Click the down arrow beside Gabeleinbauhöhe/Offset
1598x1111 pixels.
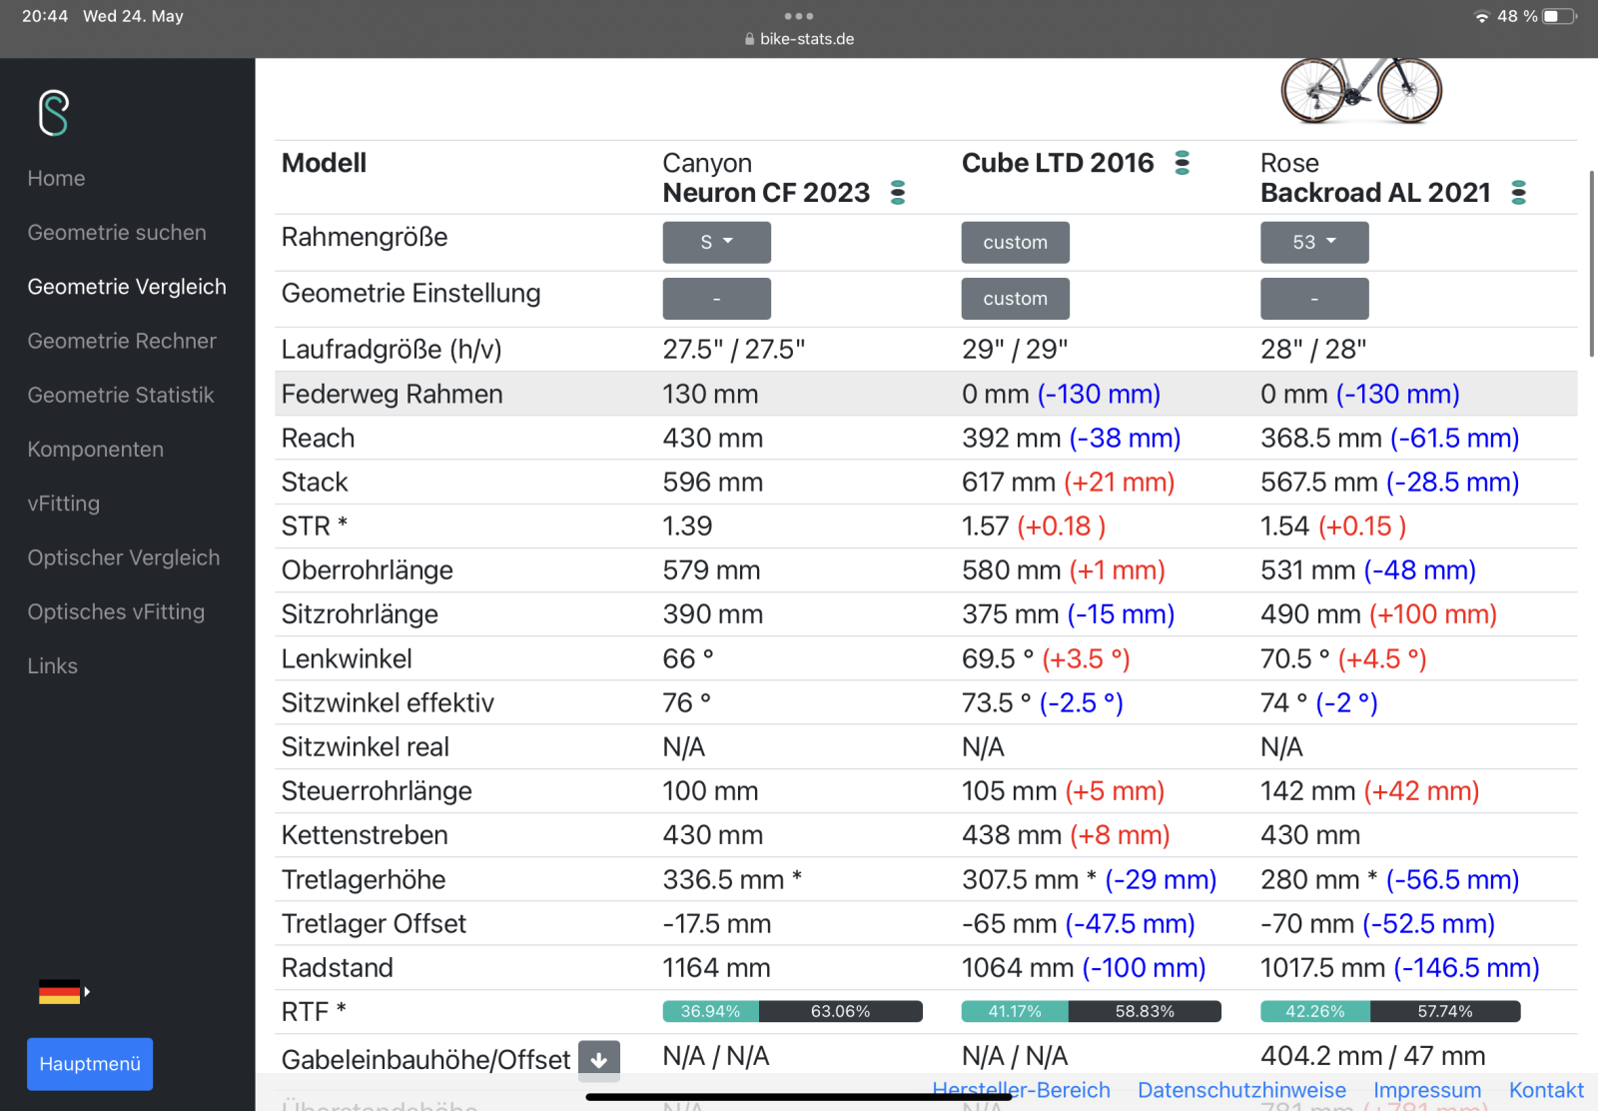(599, 1059)
